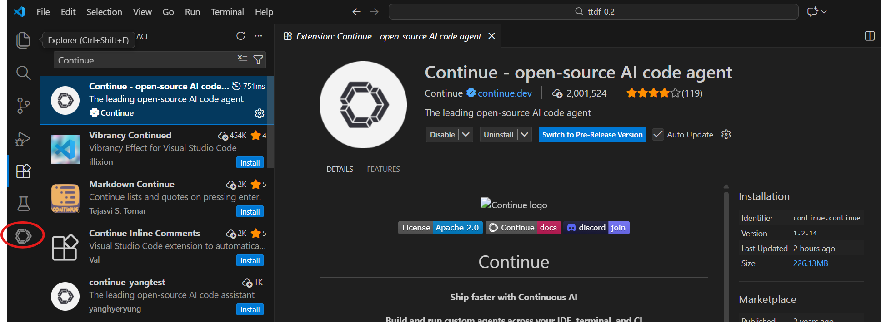Open the Selection menu
This screenshot has width=881, height=322.
click(104, 12)
